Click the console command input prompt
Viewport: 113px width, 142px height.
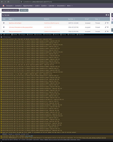point(57,141)
